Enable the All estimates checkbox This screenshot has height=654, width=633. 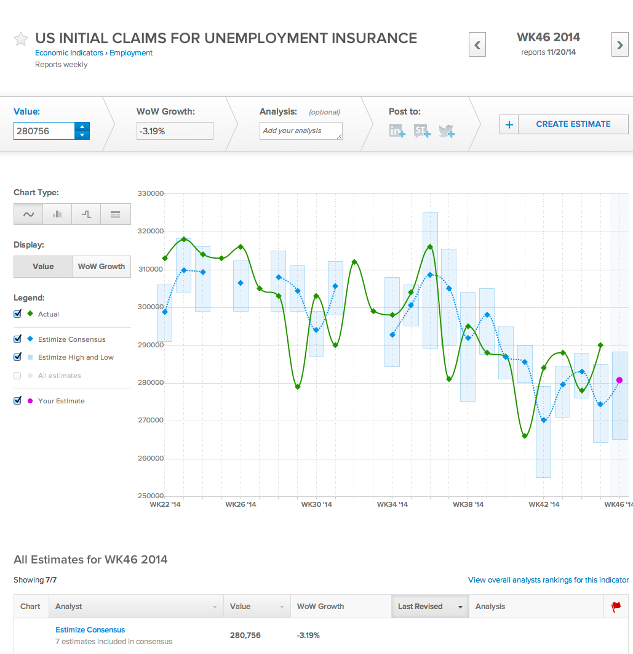17,376
